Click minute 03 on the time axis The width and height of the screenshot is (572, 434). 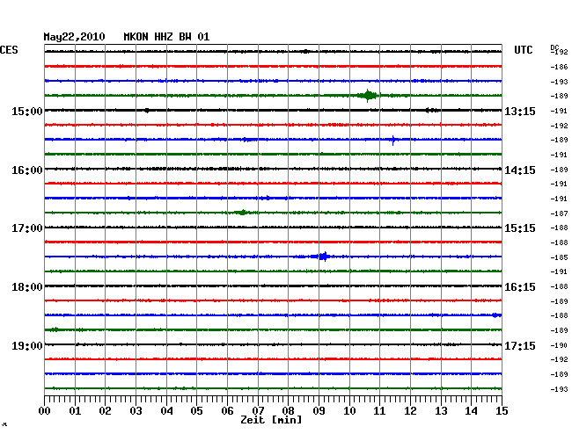tap(136, 410)
